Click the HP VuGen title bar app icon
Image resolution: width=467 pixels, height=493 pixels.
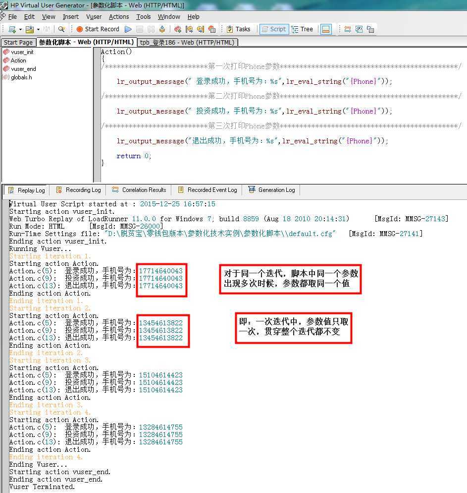click(4, 5)
